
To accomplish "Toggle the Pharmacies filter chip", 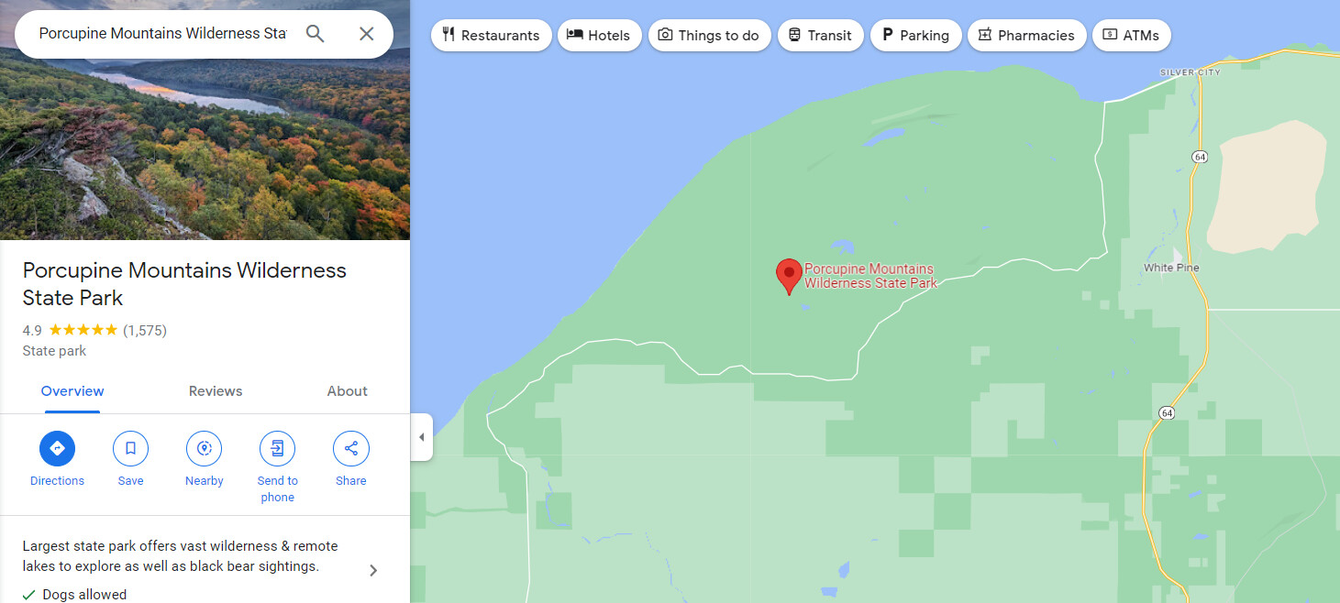I will [x=1026, y=36].
